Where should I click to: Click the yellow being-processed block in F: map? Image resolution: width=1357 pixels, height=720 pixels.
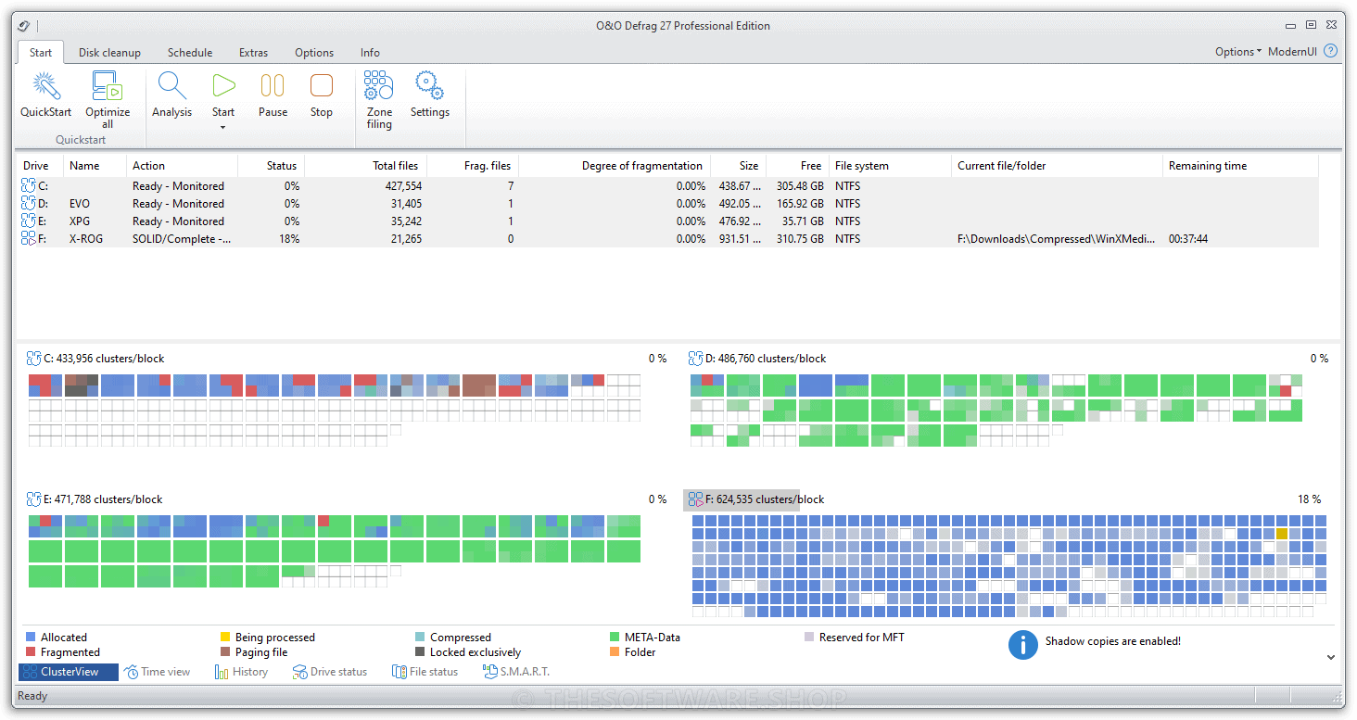point(1282,534)
